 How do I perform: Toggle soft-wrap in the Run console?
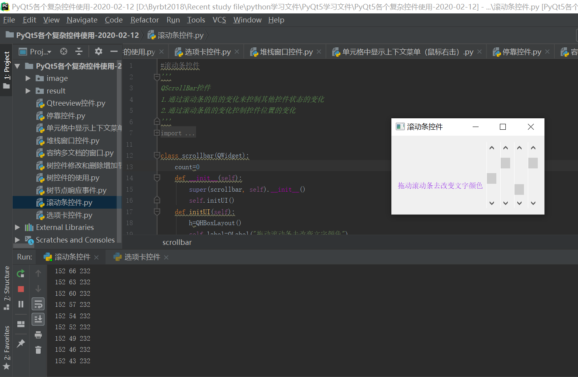coord(38,304)
